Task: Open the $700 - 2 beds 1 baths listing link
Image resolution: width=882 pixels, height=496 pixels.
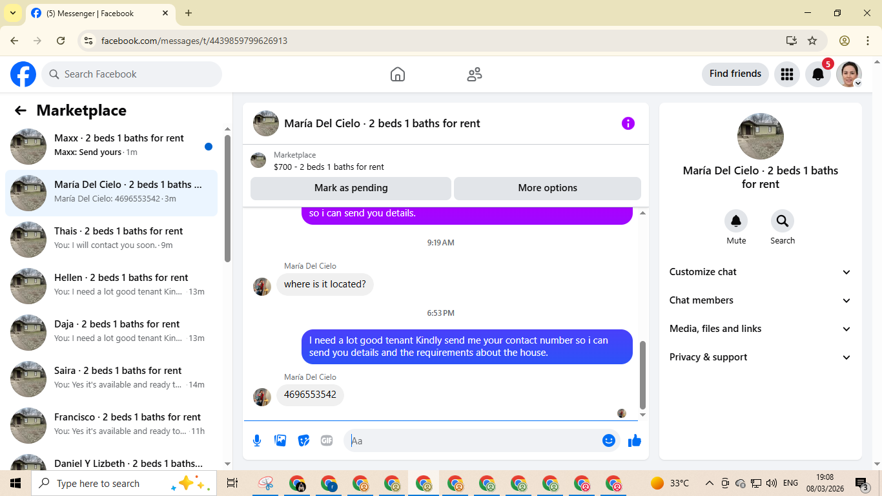Action: (329, 167)
